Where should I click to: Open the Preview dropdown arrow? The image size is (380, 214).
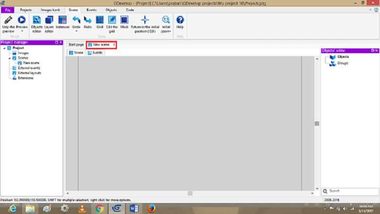point(22,31)
